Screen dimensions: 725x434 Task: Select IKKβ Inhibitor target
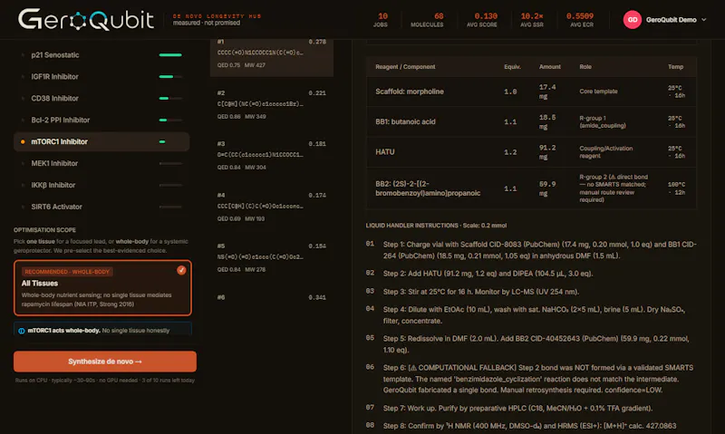point(101,186)
